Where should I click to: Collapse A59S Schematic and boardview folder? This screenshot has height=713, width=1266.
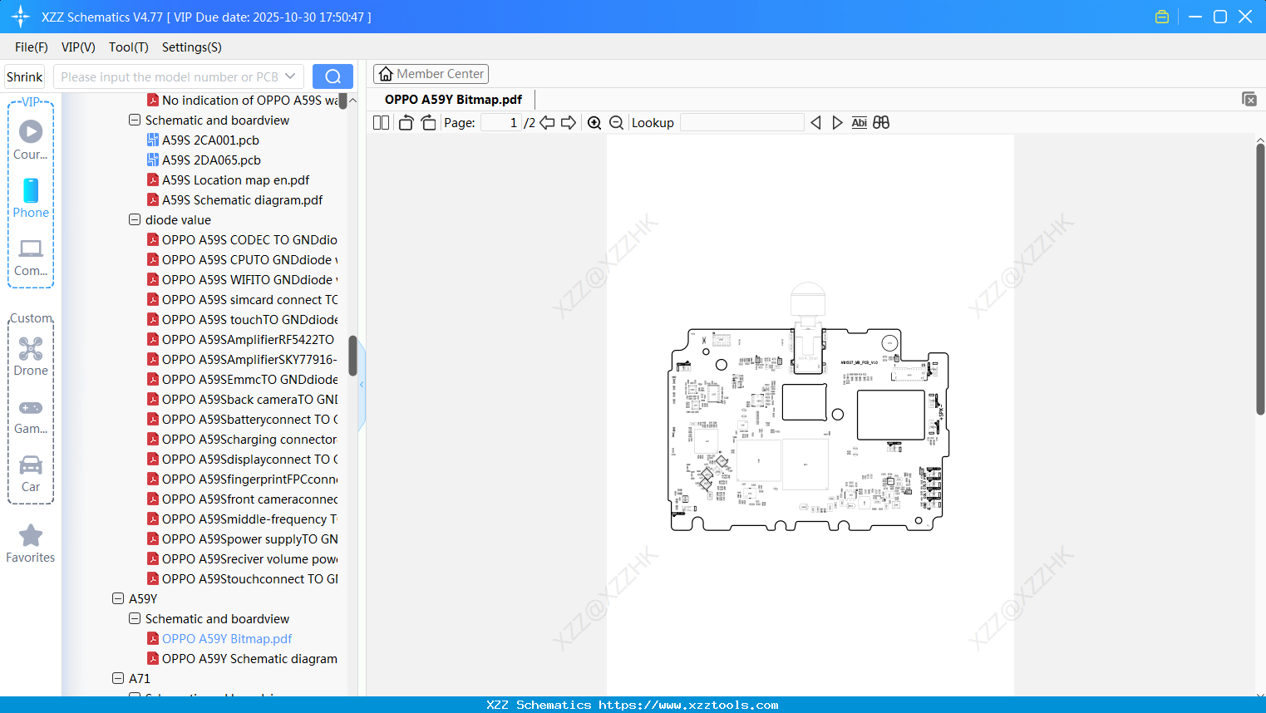click(135, 120)
